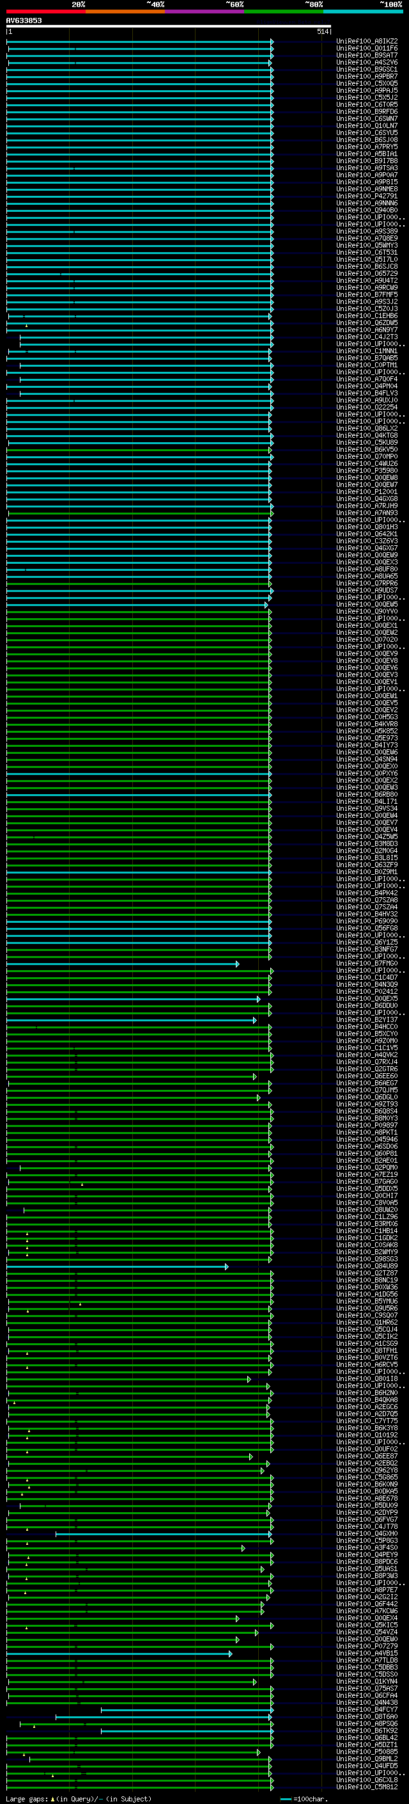
Task: Open hit UniRef100_A7PRY5
Action: pos(367,147)
